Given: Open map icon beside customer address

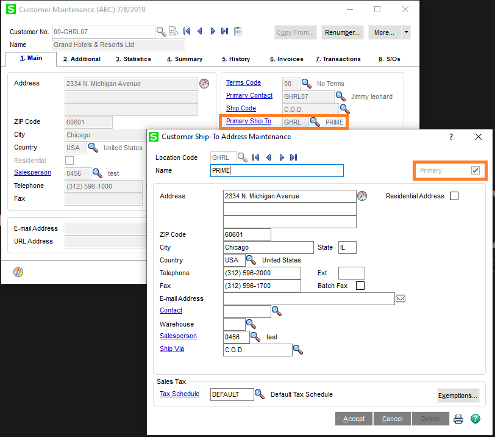Looking at the screenshot, I should click(204, 84).
